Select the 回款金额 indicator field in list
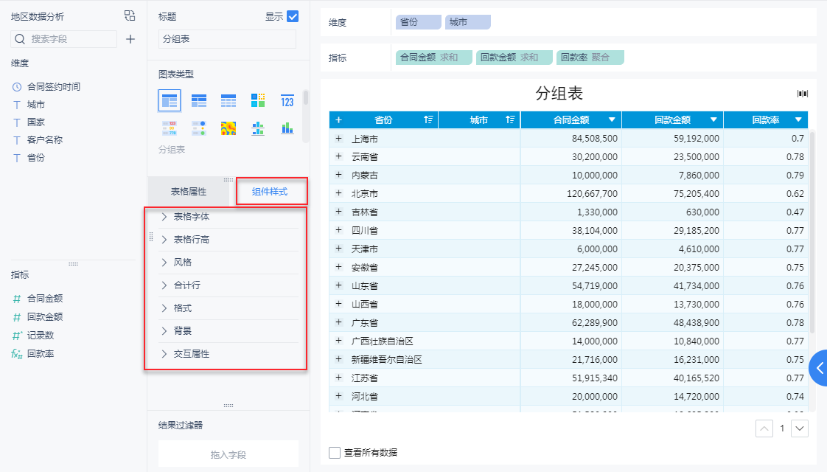 click(x=45, y=317)
